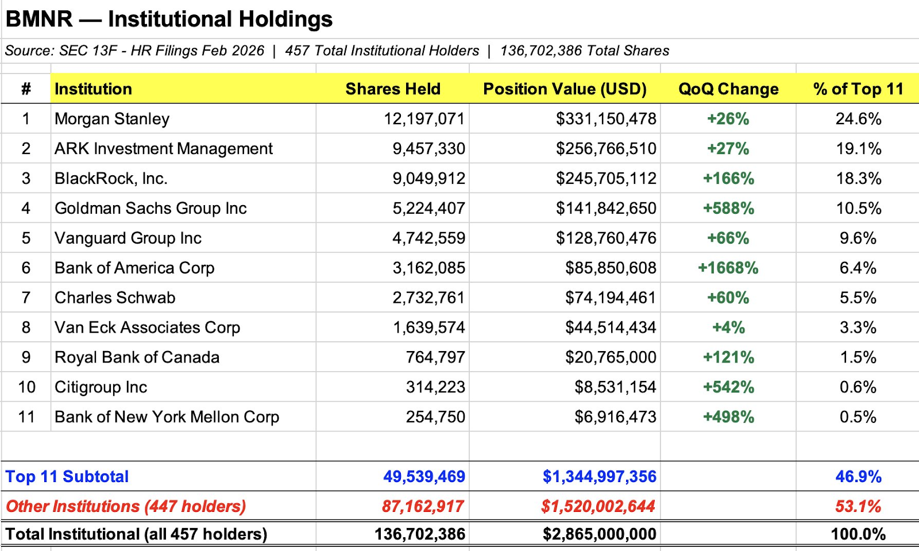Screen dimensions: 919x551
Task: Click the Goldman Sachs position value $141,842,650
Action: (605, 209)
